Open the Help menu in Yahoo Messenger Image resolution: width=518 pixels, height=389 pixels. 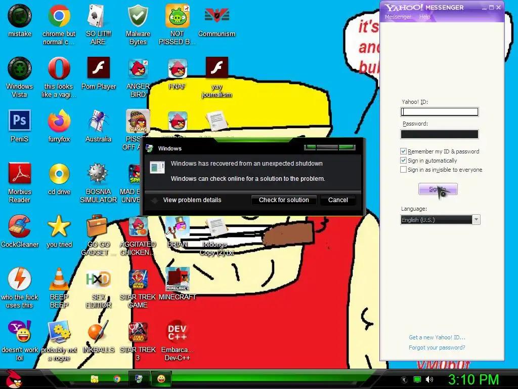424,17
